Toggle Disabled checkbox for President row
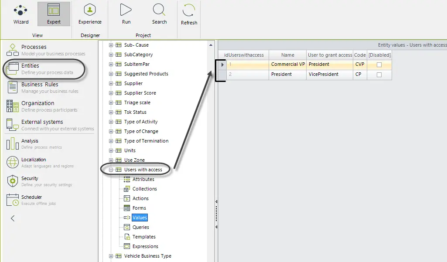The height and width of the screenshot is (262, 447). tap(379, 75)
